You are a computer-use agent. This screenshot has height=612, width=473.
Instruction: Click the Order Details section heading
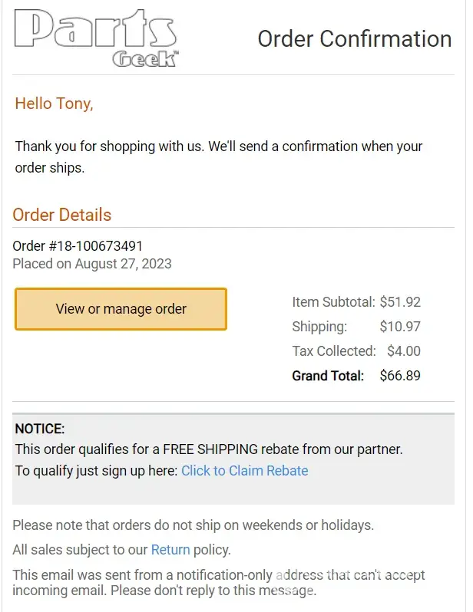coord(62,215)
